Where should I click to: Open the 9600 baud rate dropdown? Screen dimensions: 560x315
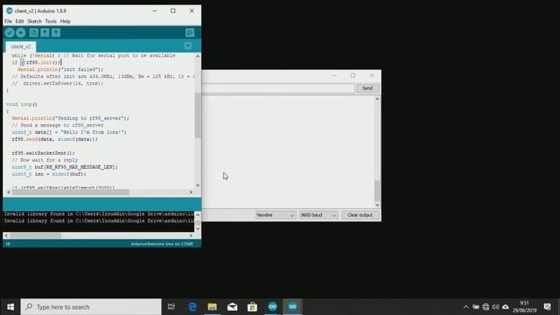click(x=318, y=215)
